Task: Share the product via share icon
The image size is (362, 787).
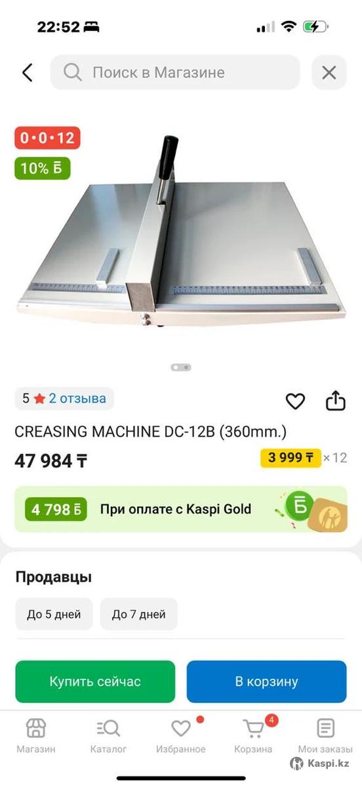Action: pyautogui.click(x=335, y=401)
